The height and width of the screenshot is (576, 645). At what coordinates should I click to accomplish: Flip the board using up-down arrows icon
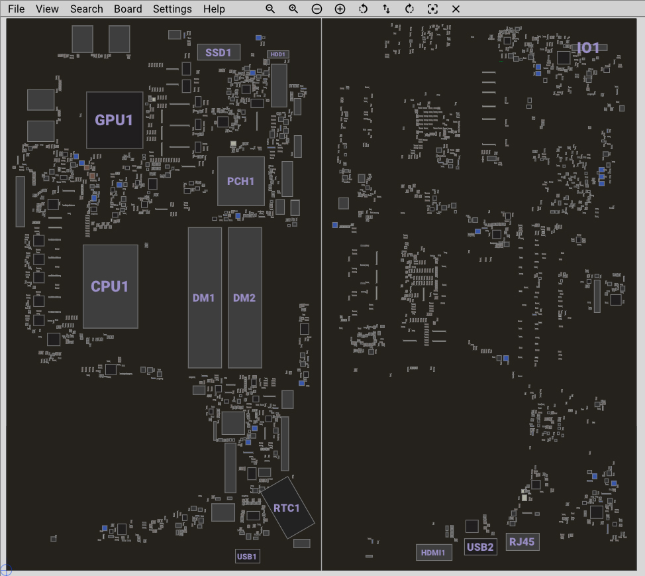[386, 9]
